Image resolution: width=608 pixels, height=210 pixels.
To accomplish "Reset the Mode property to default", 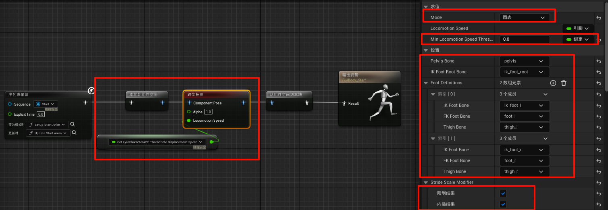I will (x=599, y=18).
